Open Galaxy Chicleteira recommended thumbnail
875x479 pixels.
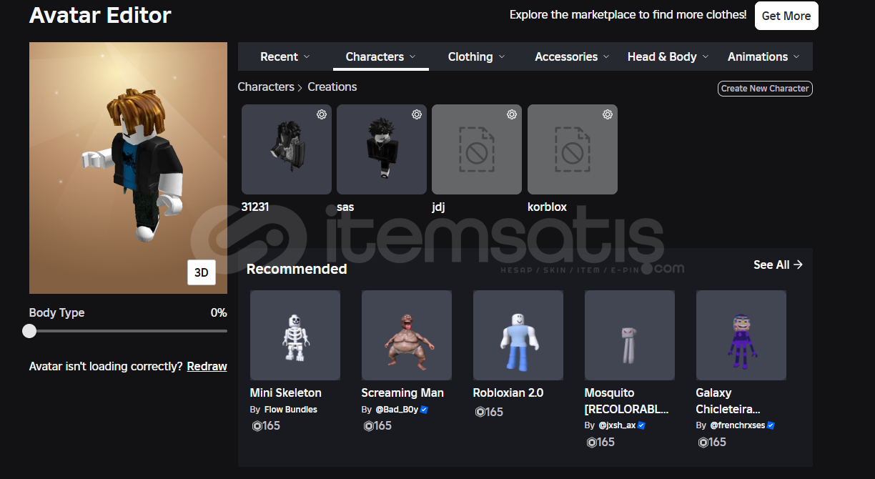(x=741, y=335)
